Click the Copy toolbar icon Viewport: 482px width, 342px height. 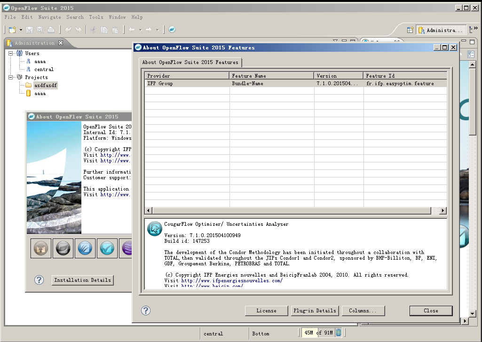click(x=104, y=30)
